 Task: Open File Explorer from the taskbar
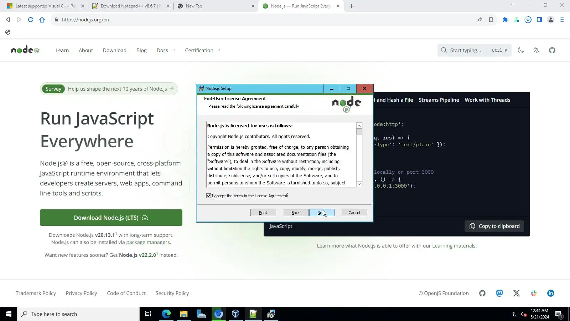click(x=184, y=314)
